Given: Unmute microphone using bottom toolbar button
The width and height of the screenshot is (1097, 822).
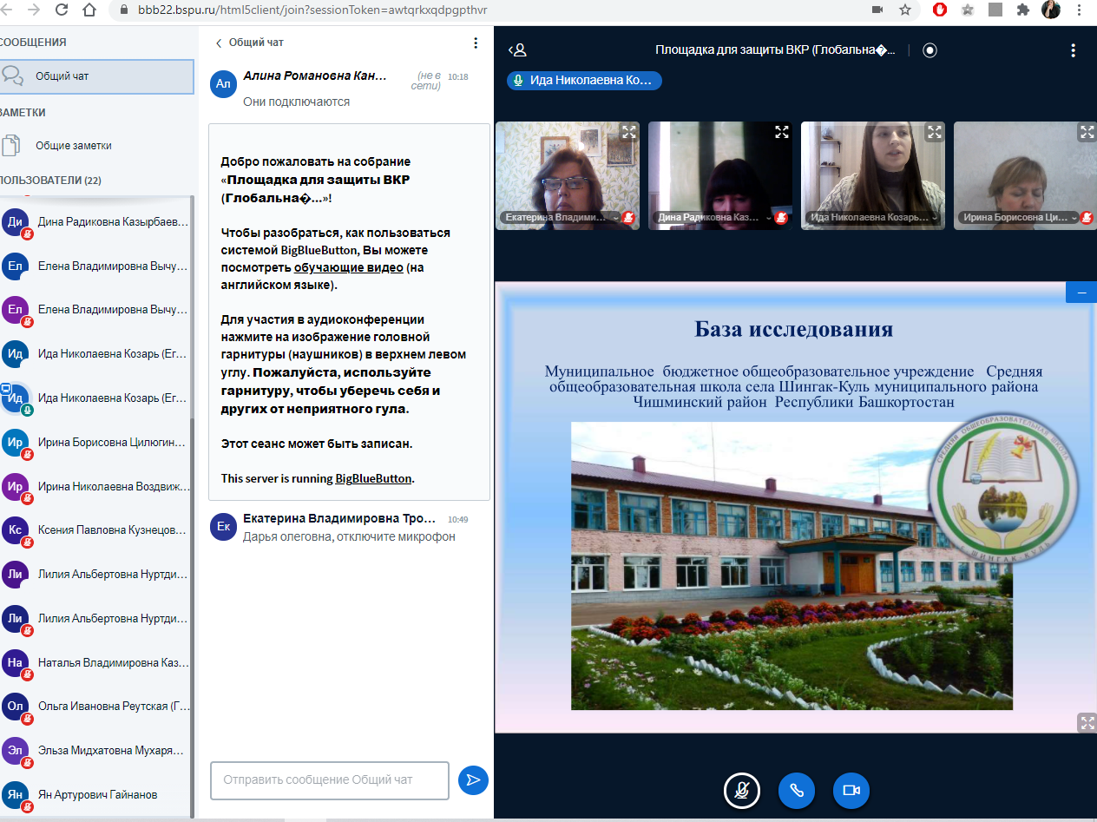Looking at the screenshot, I should (742, 791).
